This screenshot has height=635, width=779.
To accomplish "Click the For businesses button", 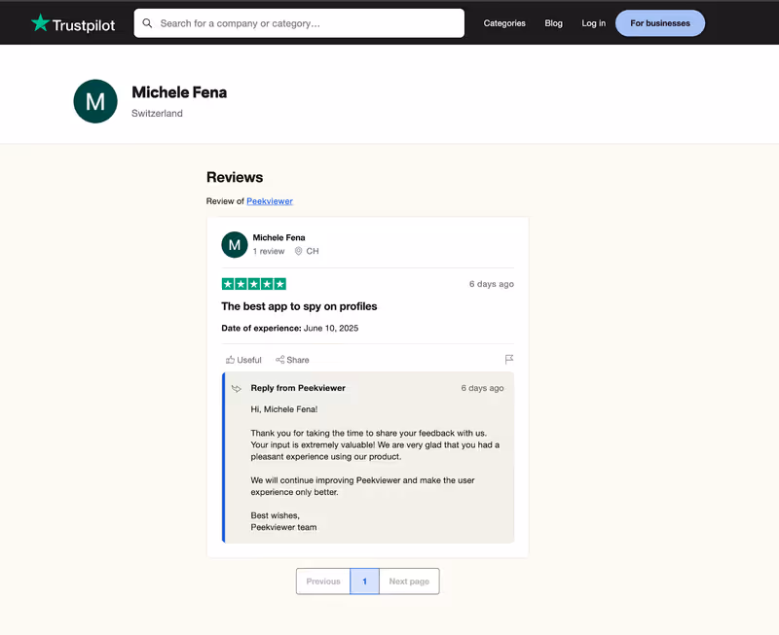I will click(659, 22).
